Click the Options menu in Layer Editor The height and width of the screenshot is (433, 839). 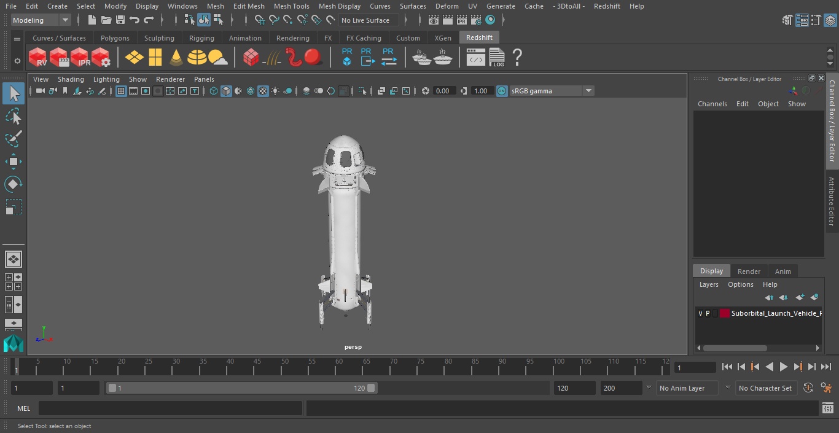click(740, 284)
